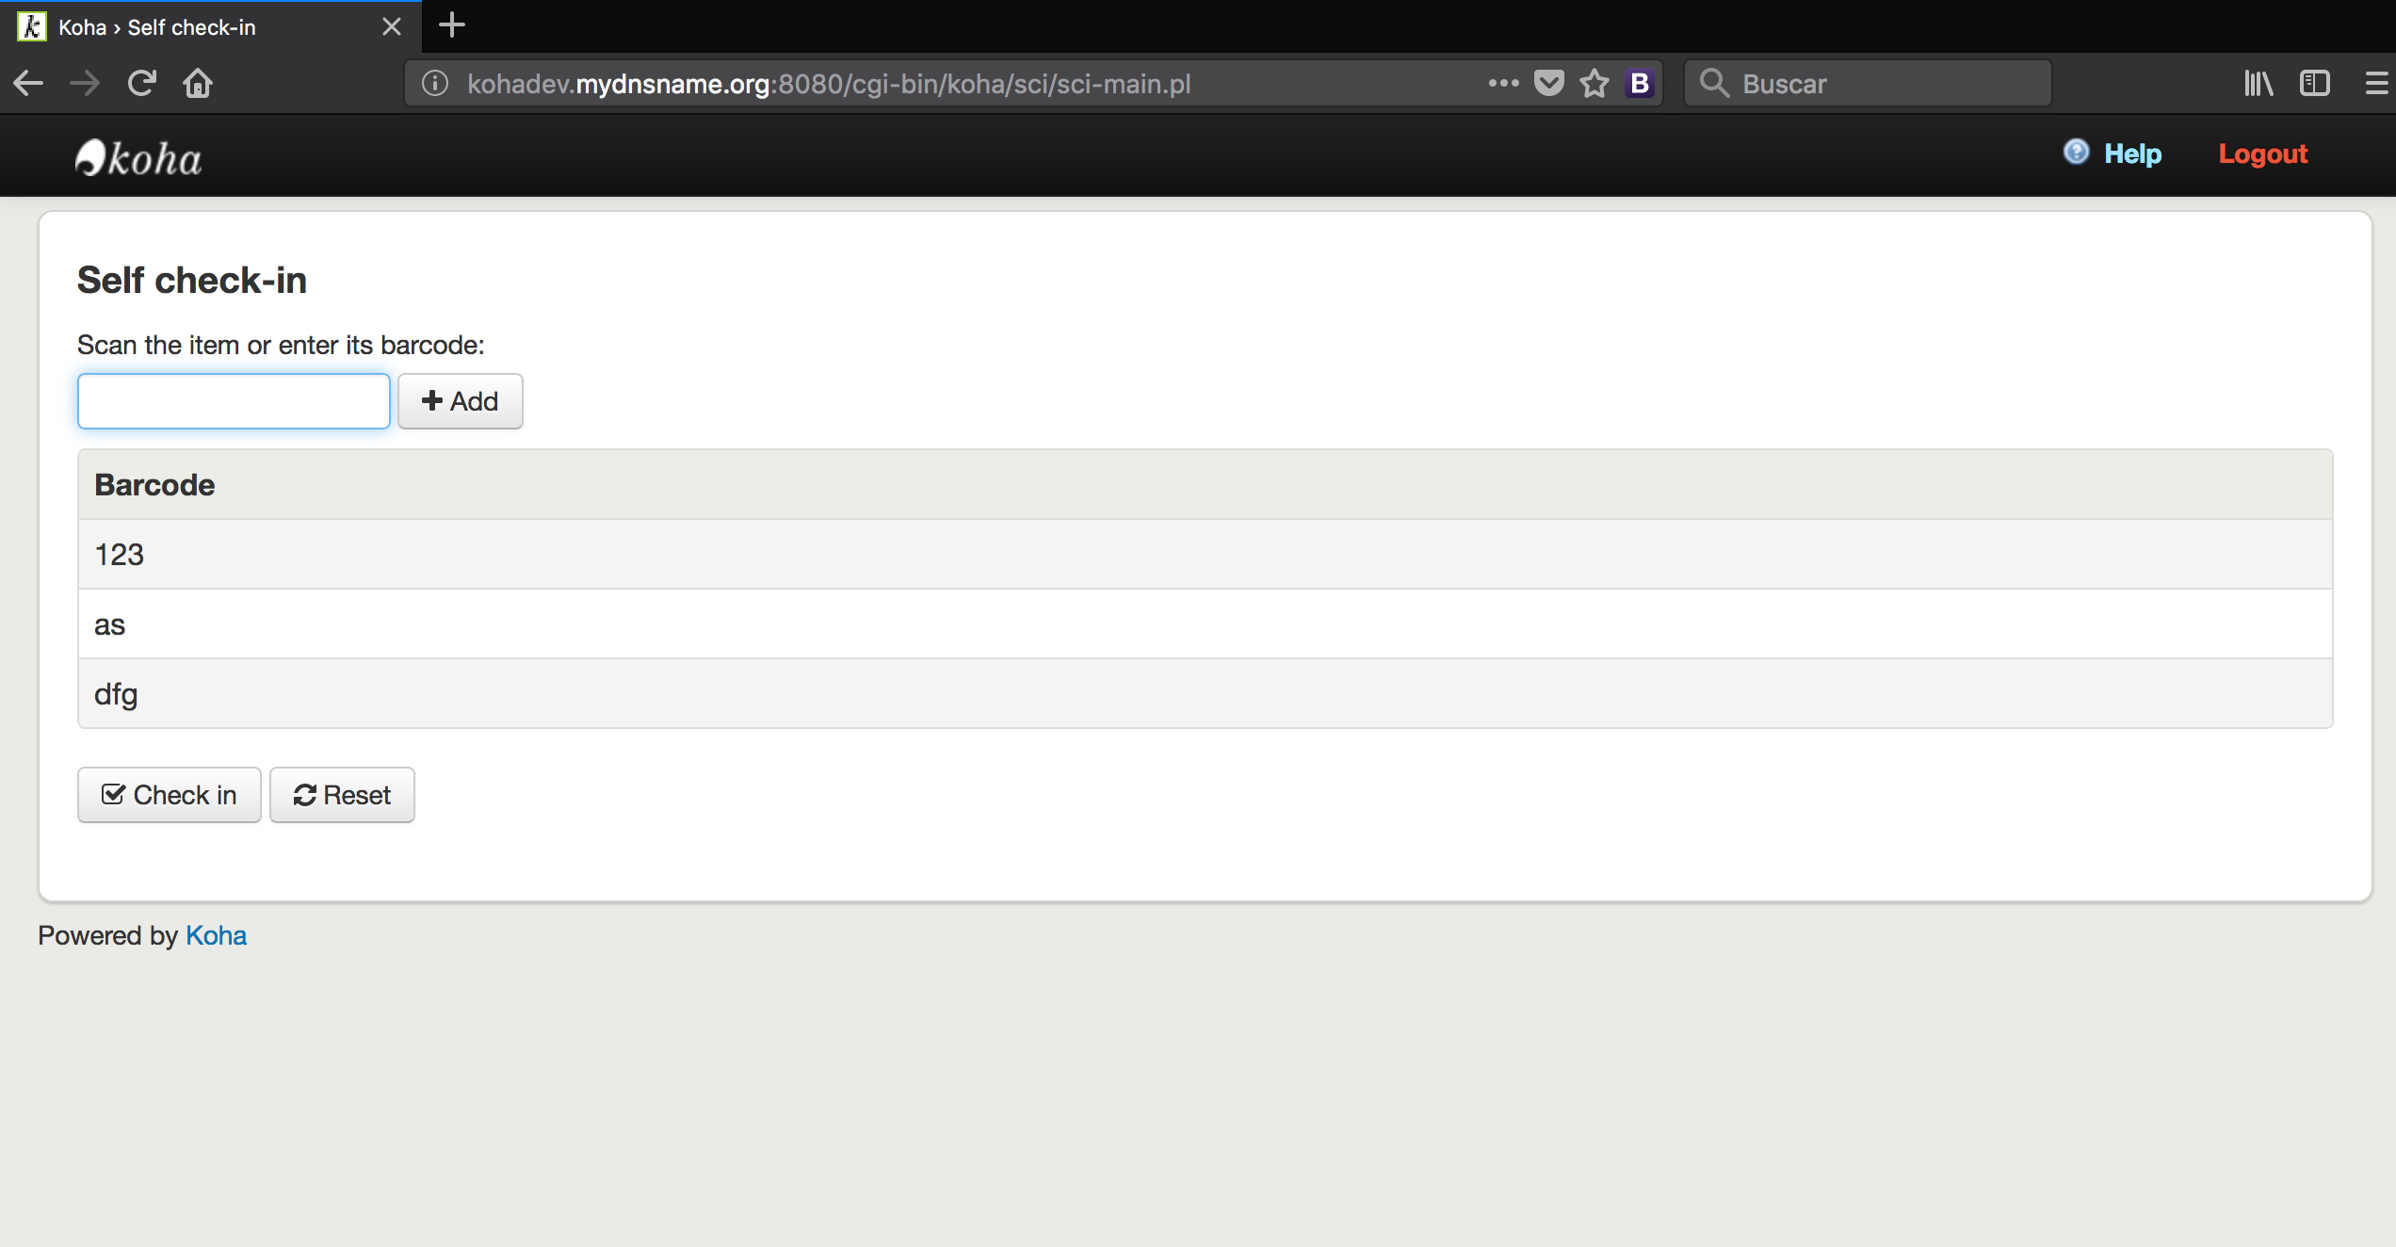The height and width of the screenshot is (1247, 2396).
Task: Open the Firefox hamburger menu
Action: point(2375,84)
